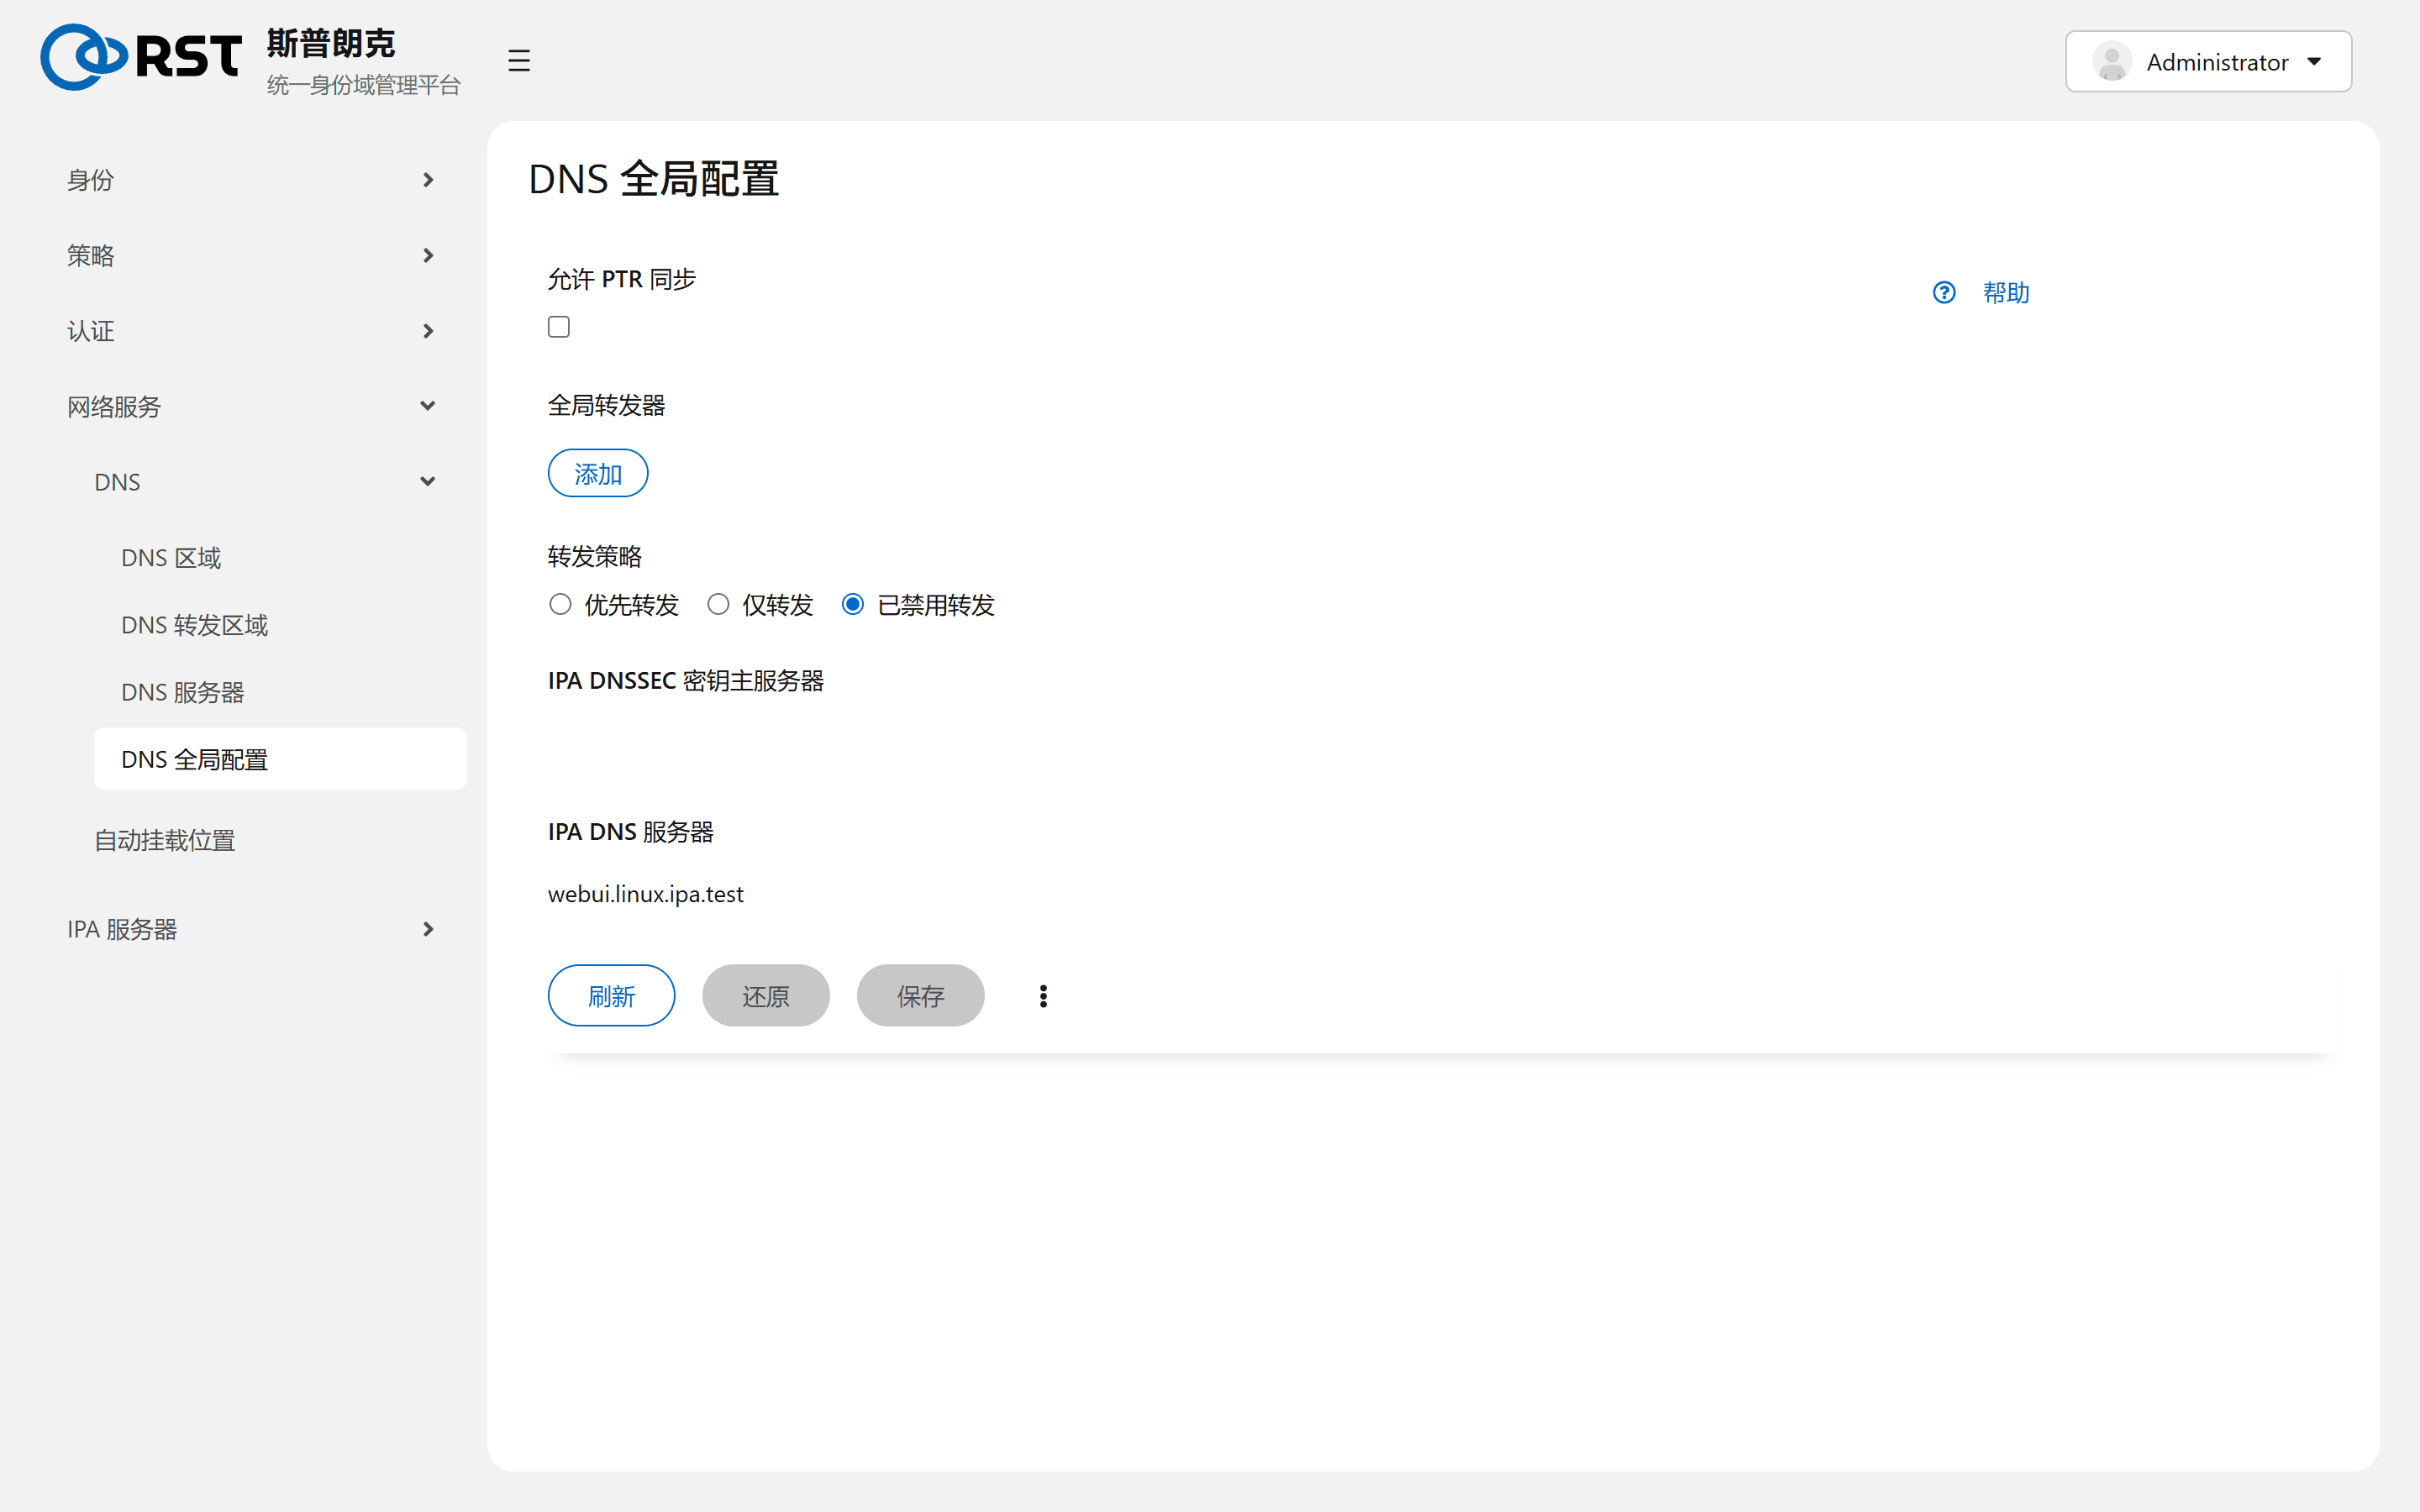The height and width of the screenshot is (1512, 2420).
Task: Enable the 允许 PTR 同步 checkbox
Action: pos(559,327)
